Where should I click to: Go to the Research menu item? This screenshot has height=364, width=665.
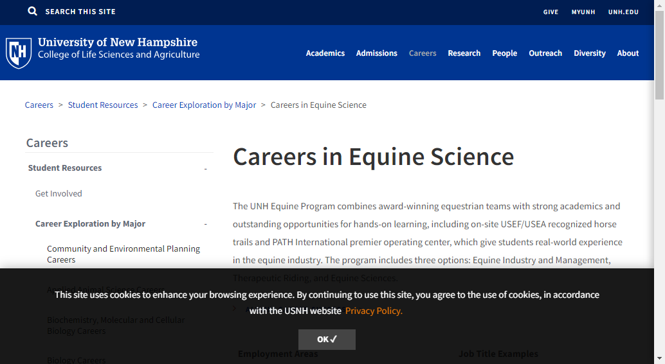(x=464, y=53)
